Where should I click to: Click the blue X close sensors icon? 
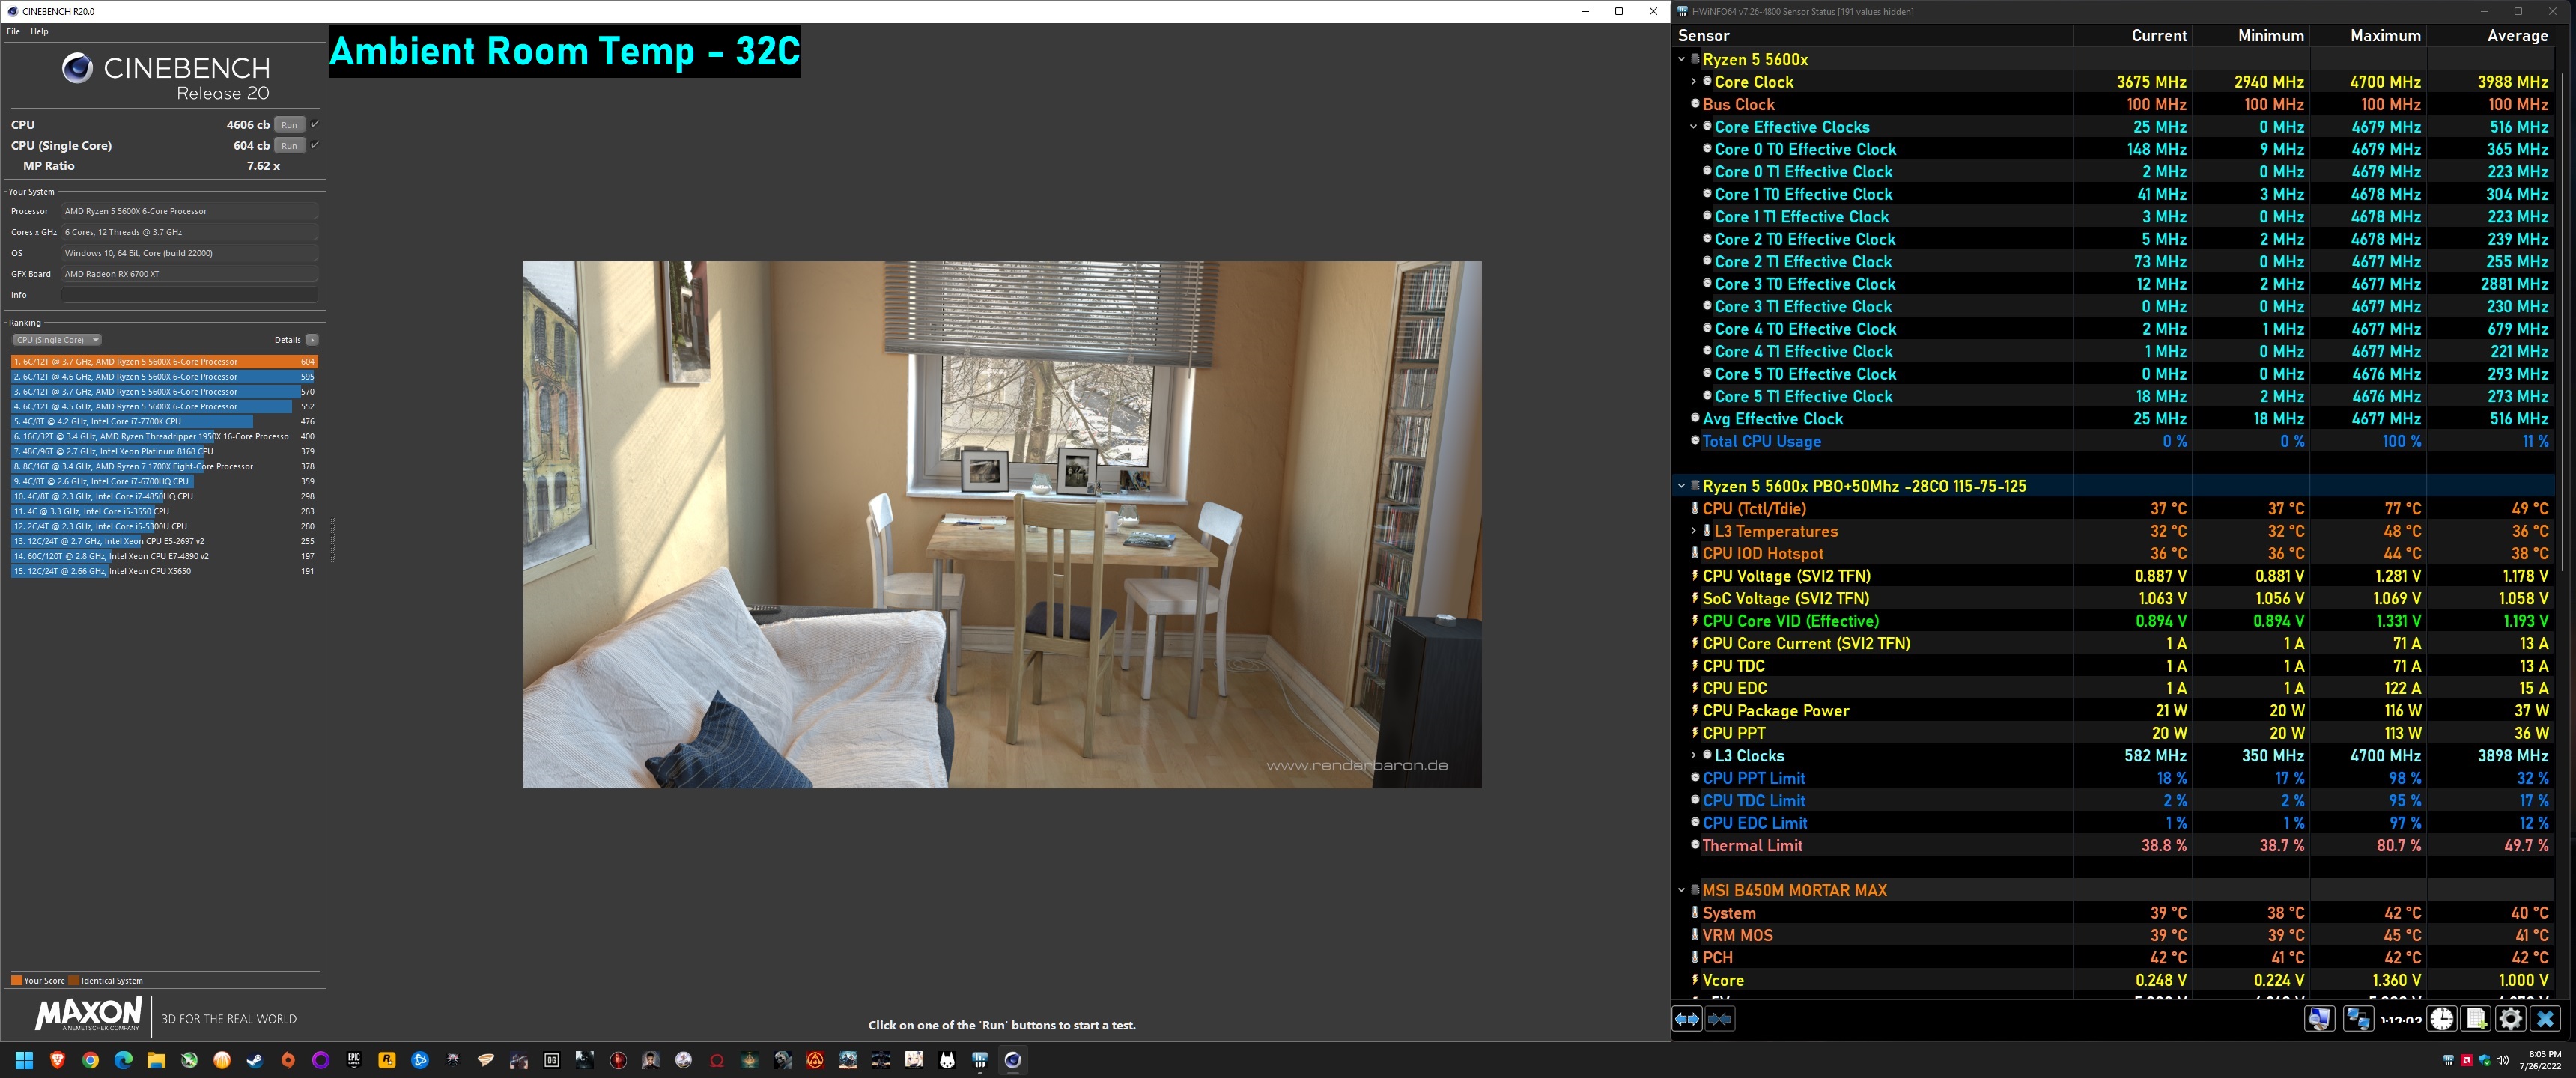pyautogui.click(x=2545, y=1019)
